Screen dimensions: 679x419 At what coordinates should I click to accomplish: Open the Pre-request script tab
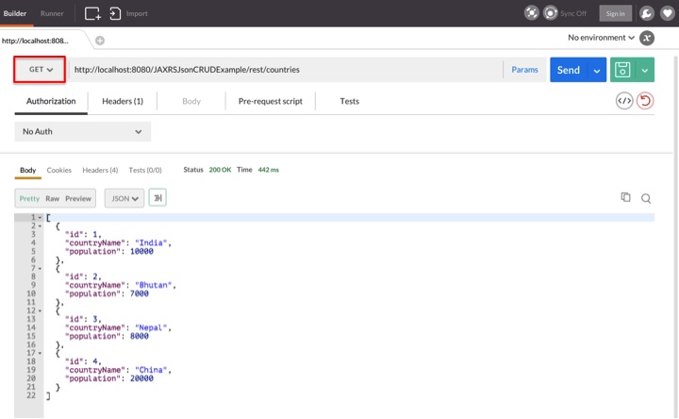tap(271, 101)
